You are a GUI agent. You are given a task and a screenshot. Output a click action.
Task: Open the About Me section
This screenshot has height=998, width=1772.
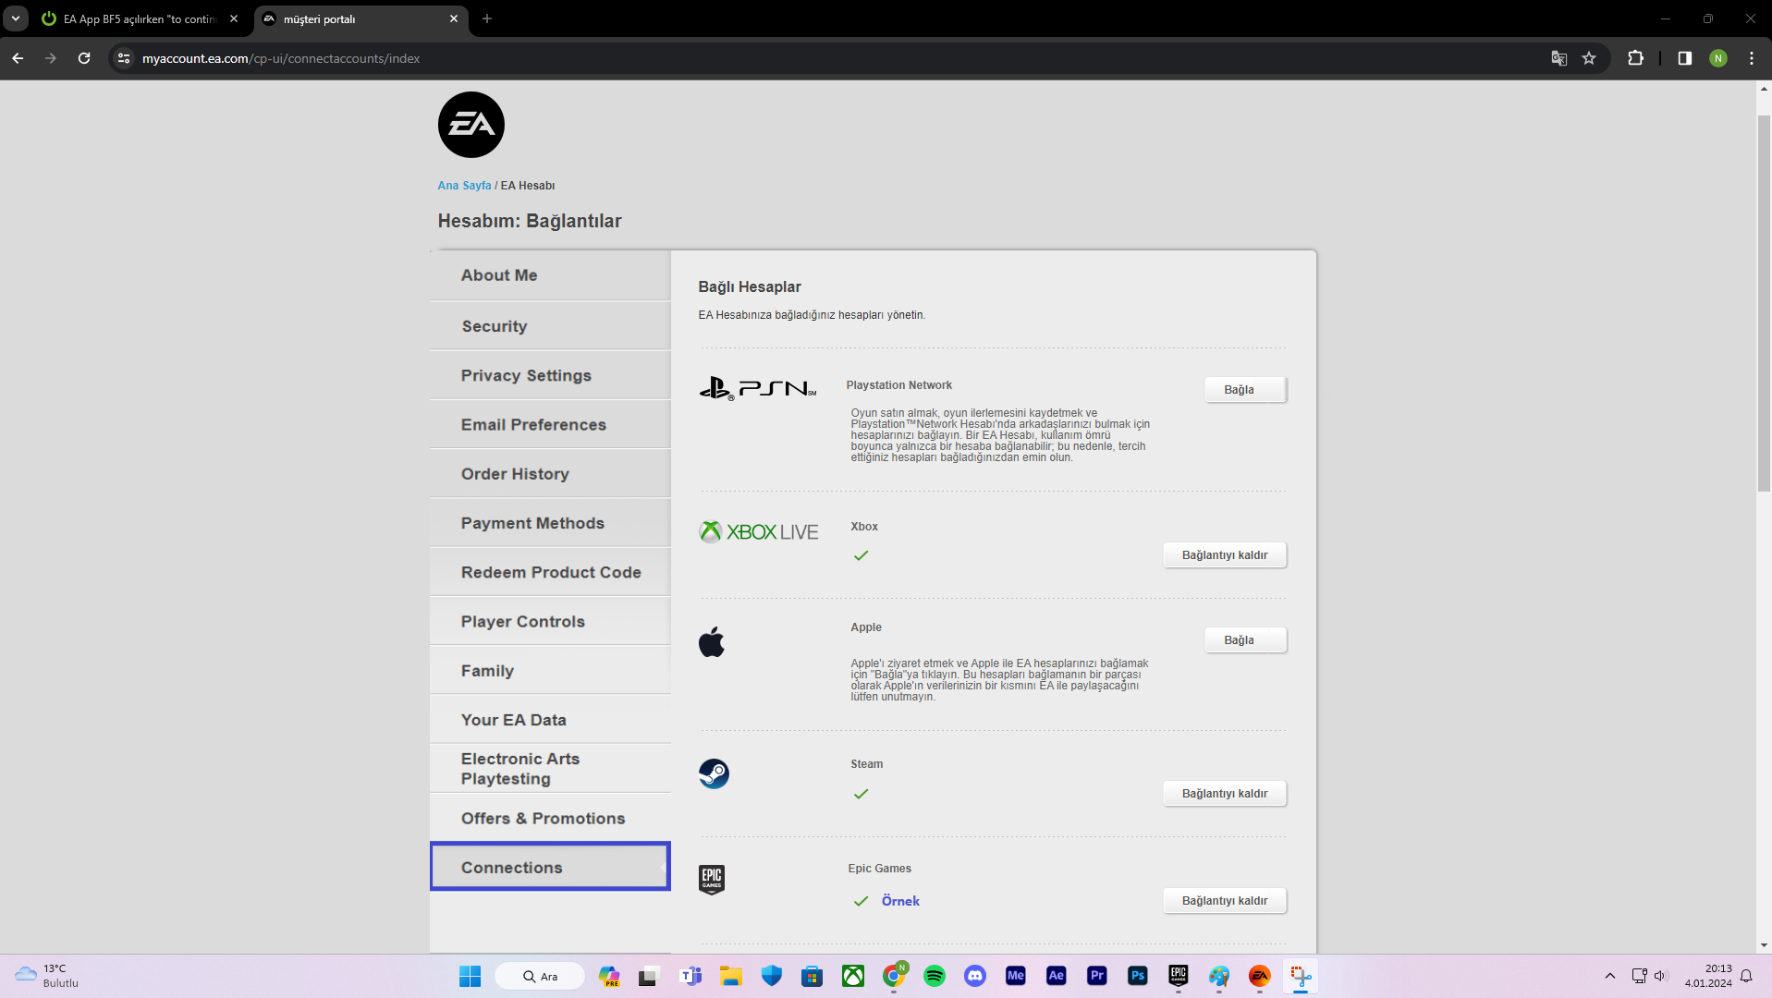coord(550,275)
